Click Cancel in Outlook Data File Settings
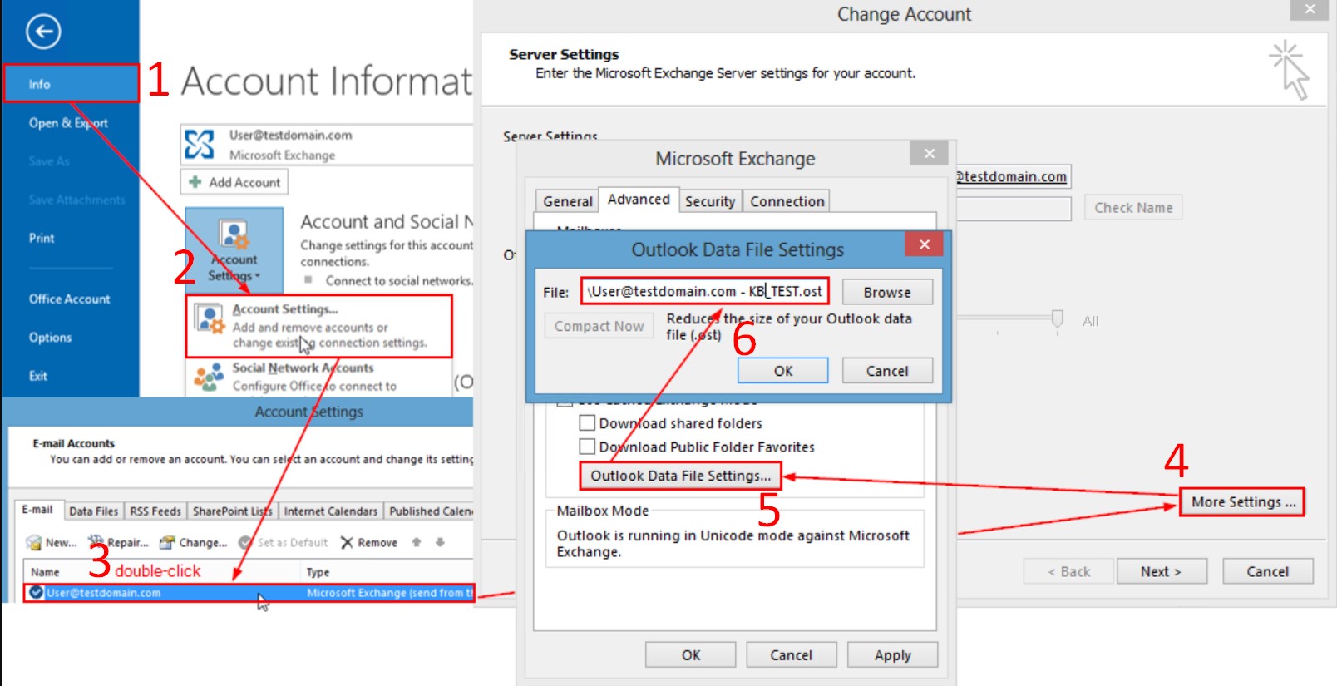 pos(887,371)
